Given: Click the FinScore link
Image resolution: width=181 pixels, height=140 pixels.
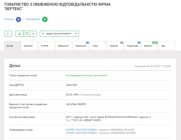Looking at the screenshot, I should (x=9, y=19).
